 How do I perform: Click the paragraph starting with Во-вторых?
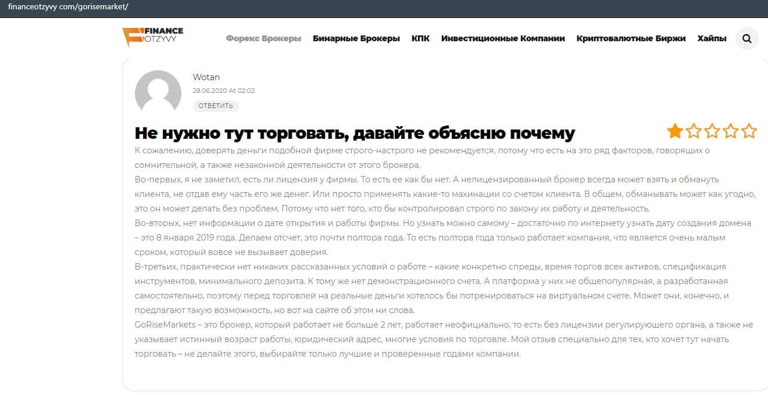click(443, 238)
